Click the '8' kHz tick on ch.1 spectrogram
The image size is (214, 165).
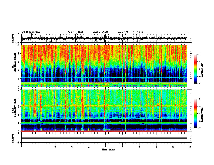coord(19,53)
